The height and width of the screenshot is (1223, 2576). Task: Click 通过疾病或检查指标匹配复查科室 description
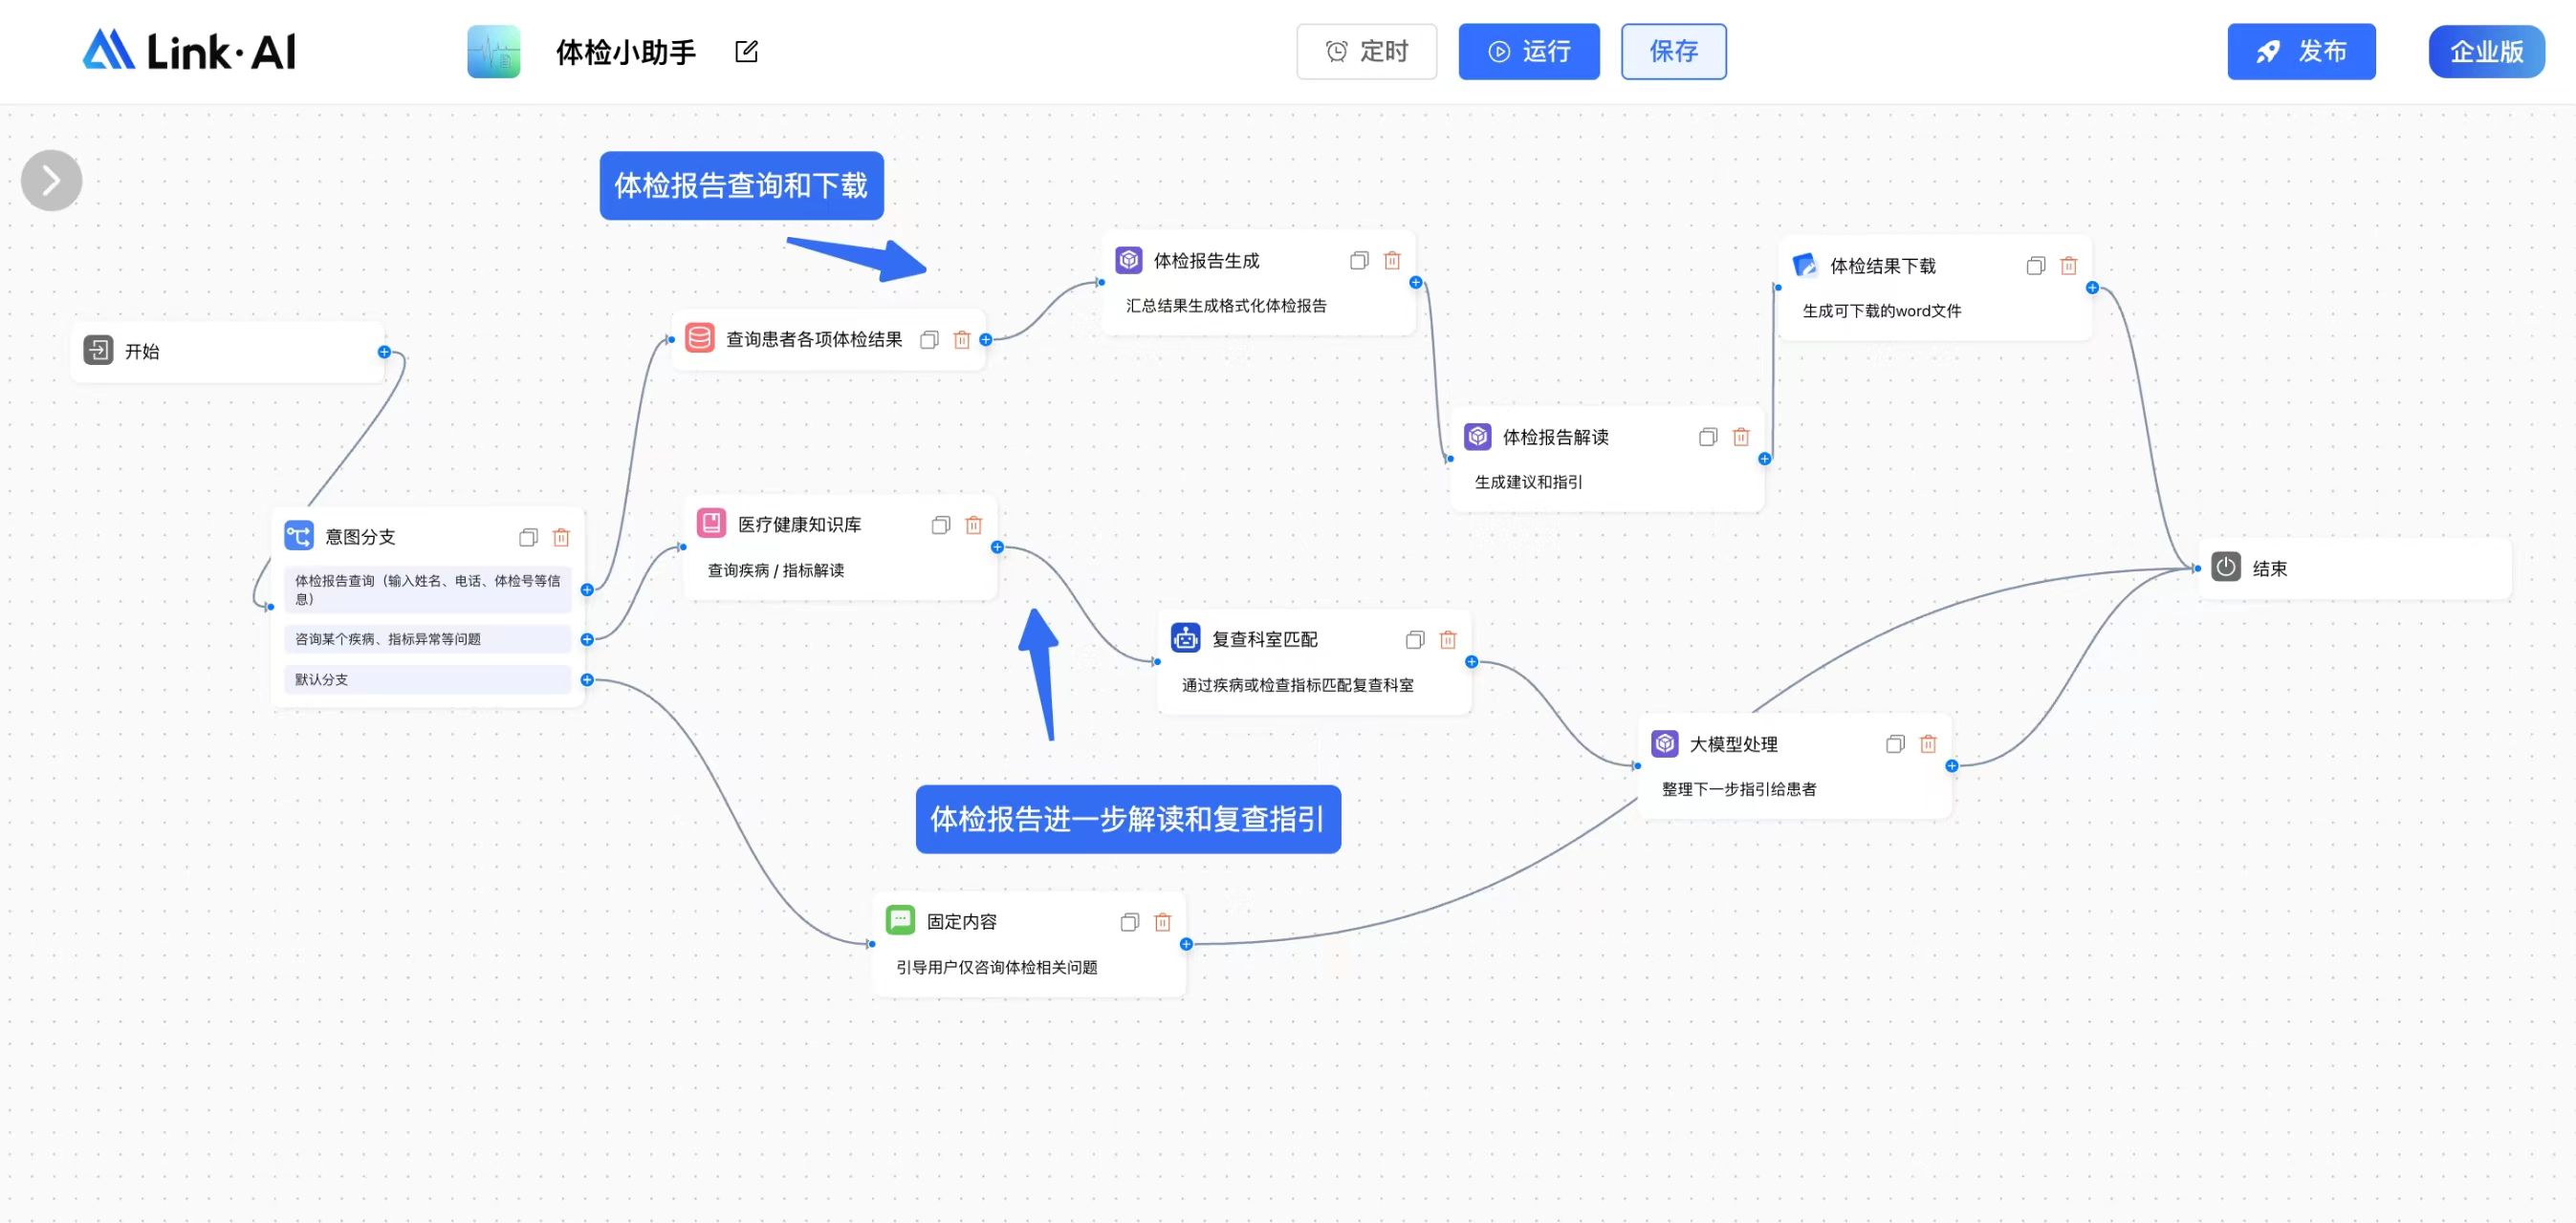click(1298, 685)
